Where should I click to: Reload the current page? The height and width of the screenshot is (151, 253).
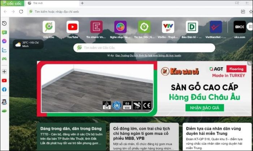point(21,12)
